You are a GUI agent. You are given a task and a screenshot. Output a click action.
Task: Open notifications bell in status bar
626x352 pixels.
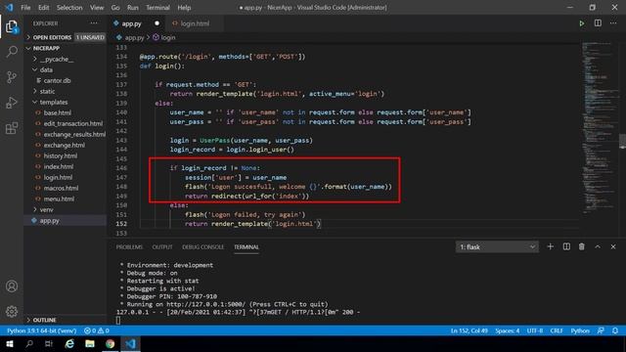(x=615, y=330)
